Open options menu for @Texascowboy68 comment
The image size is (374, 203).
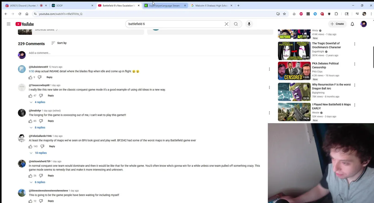(269, 87)
